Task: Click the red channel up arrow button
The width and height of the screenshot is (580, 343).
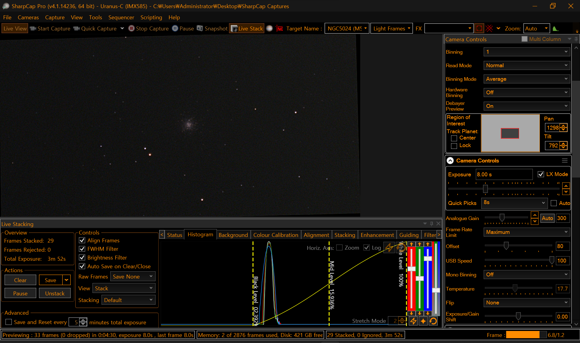Action: click(x=411, y=244)
